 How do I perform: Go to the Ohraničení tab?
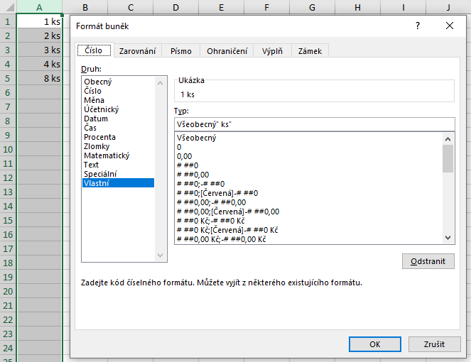coord(227,51)
